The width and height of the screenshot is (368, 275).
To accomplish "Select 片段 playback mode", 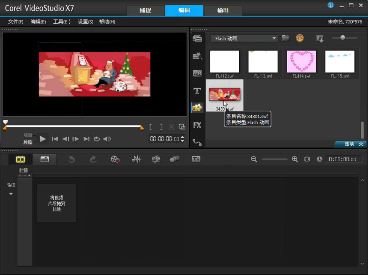I will click(x=28, y=142).
